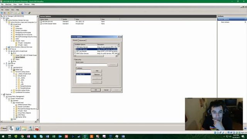Click the Option Name column header
This screenshot has width=247, height=139.
pos(51,19)
